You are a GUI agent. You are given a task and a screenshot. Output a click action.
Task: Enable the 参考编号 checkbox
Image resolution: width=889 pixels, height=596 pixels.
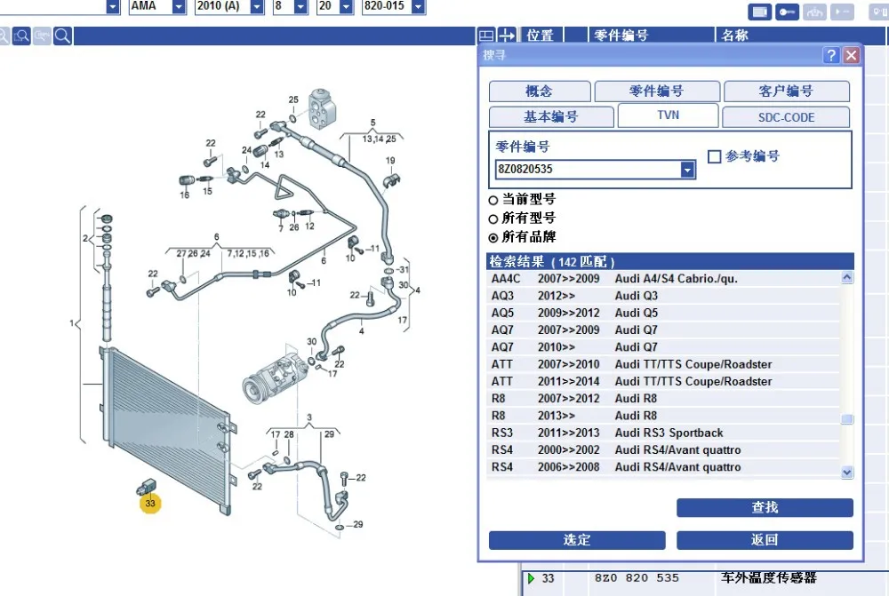(715, 156)
